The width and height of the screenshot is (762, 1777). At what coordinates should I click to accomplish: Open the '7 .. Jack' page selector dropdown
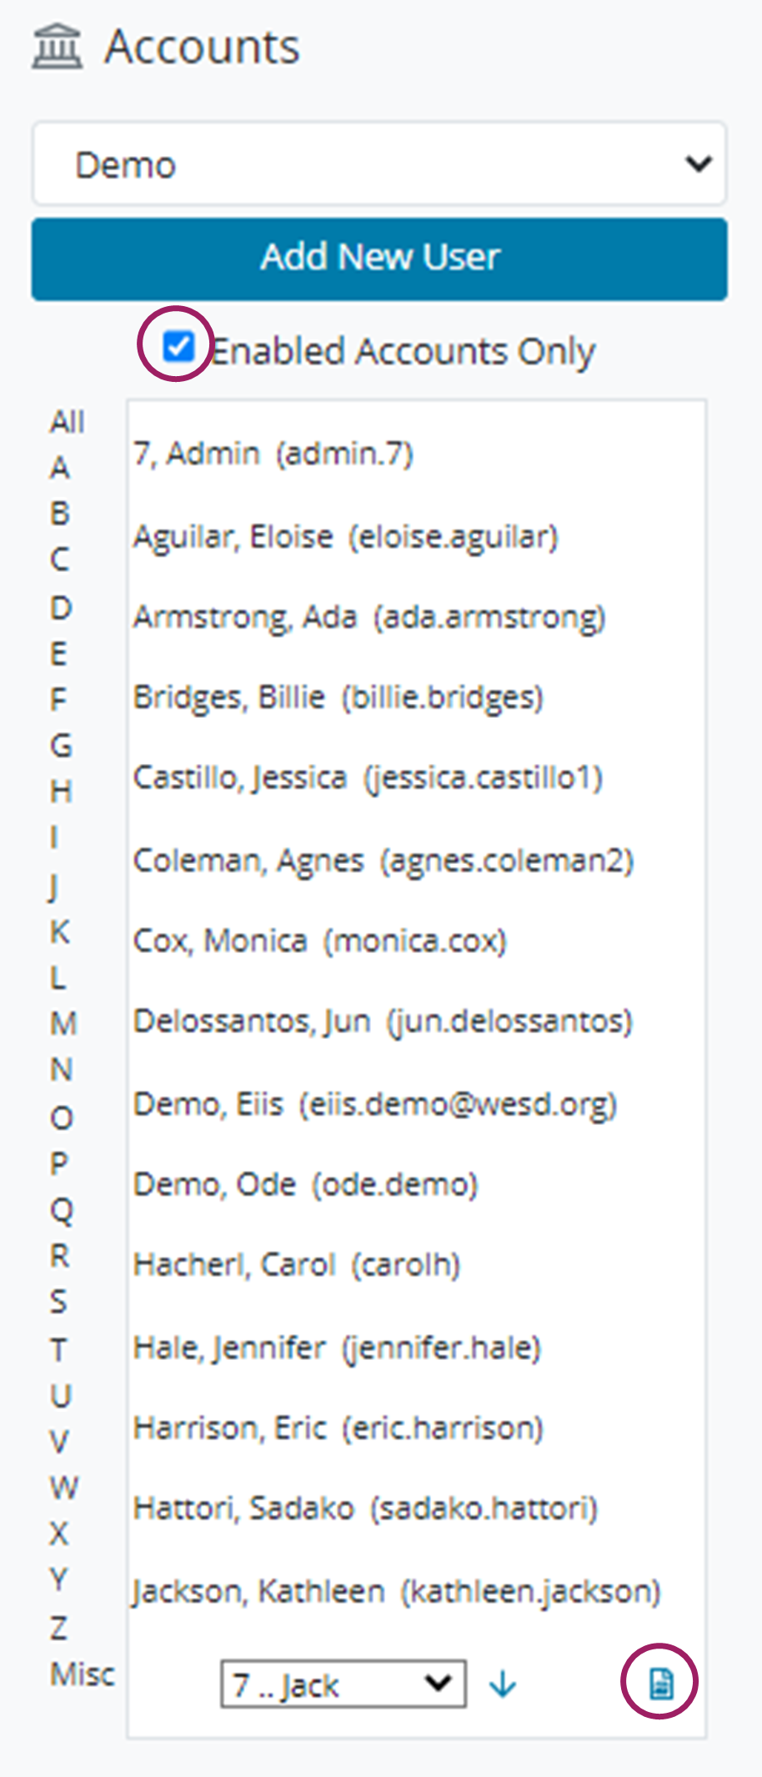coord(341,1684)
